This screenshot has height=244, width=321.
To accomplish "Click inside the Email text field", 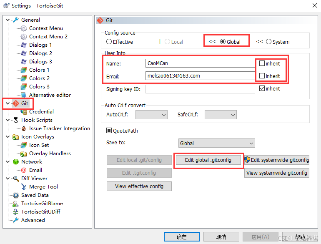I will 200,76.
